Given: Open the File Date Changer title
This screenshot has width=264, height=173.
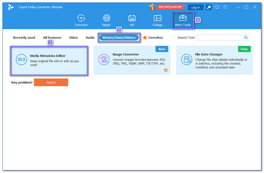Looking at the screenshot, I should coord(209,54).
